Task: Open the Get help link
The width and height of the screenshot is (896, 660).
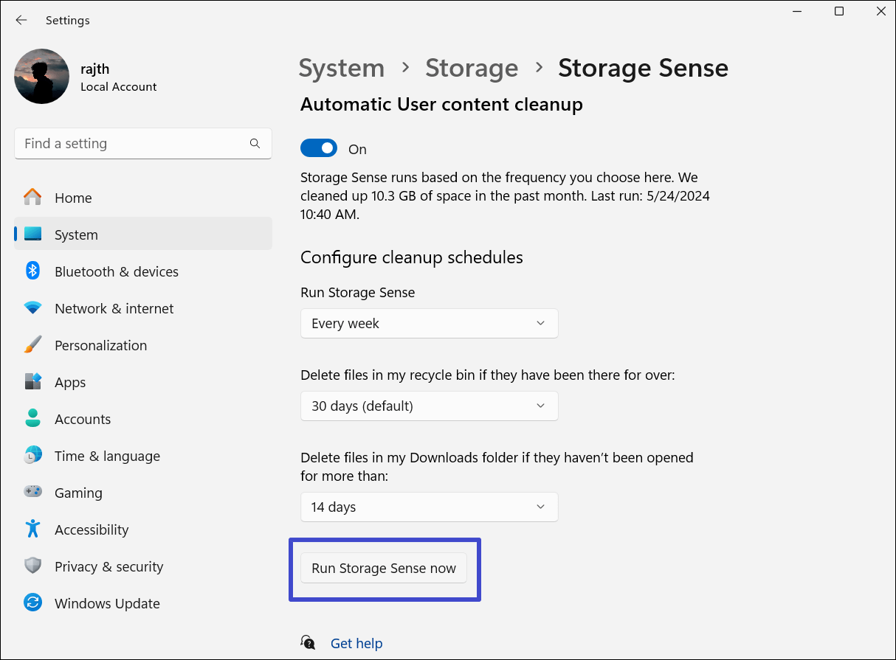Action: click(356, 643)
